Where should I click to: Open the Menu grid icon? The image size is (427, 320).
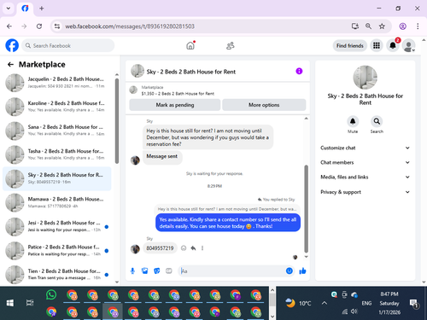click(x=377, y=45)
